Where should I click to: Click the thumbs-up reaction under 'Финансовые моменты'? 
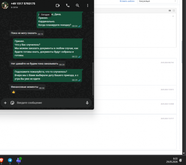coord(14,92)
